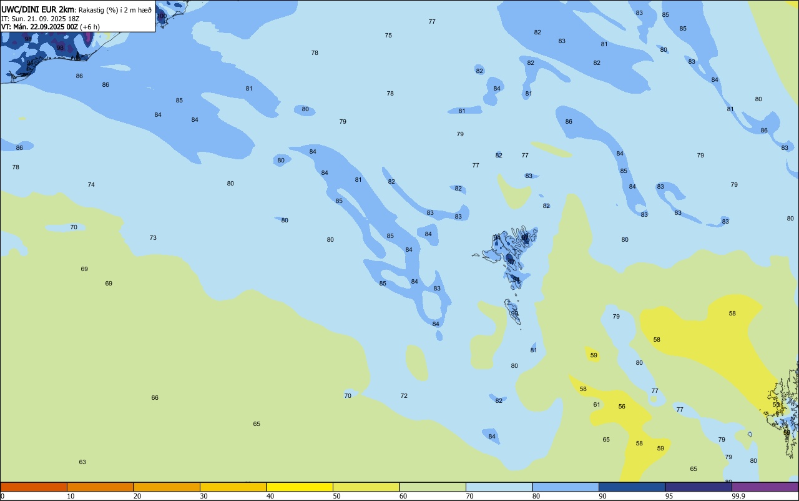This screenshot has width=799, height=501.
Task: Select the 'Rakastig (%) í 2 m hæð' label
Action: coord(115,10)
